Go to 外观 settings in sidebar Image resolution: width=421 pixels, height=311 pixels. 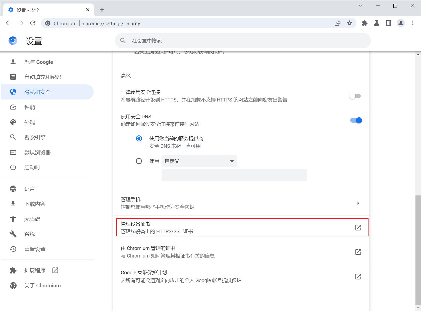[x=30, y=122]
